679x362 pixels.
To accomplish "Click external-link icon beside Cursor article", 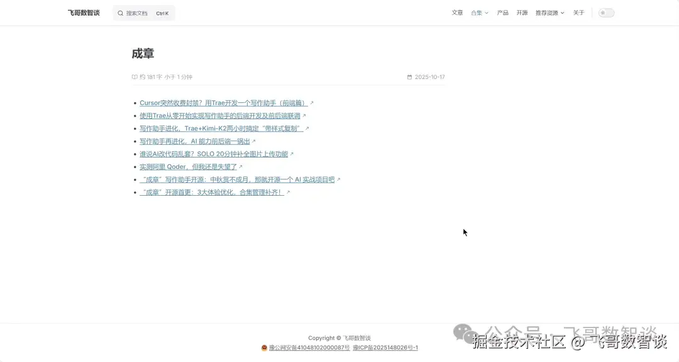I will click(x=311, y=103).
